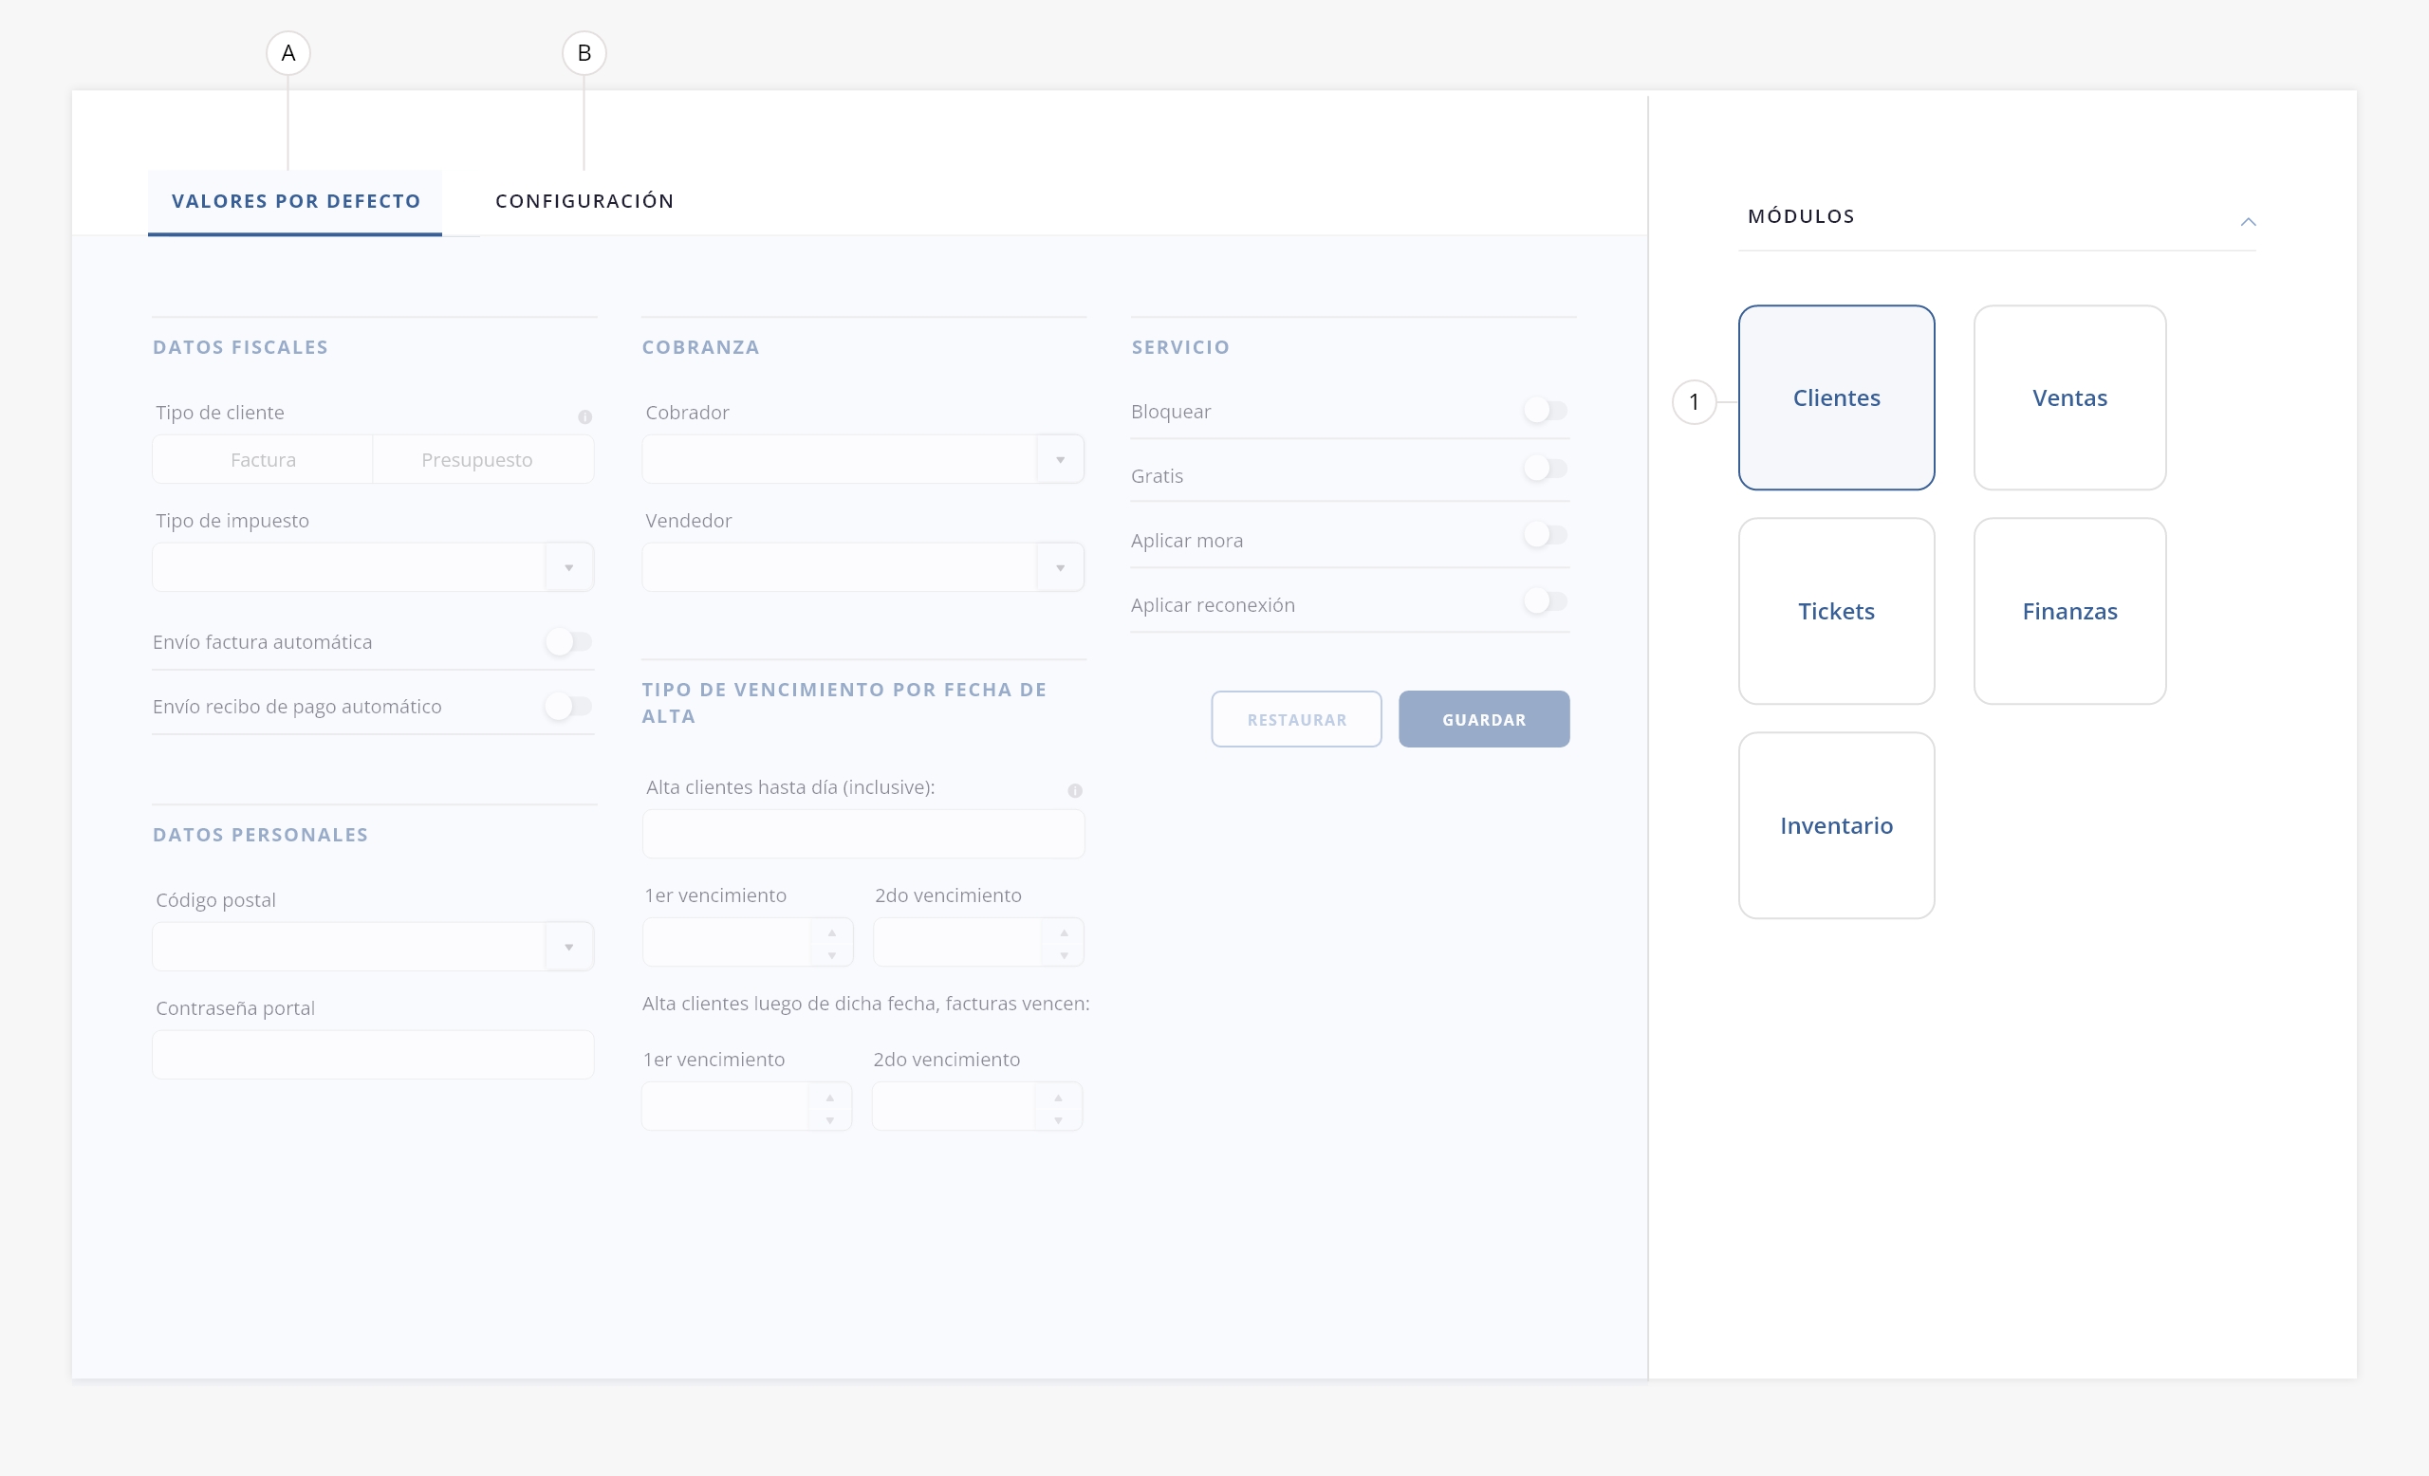Open the Ventas module card

click(x=2069, y=398)
